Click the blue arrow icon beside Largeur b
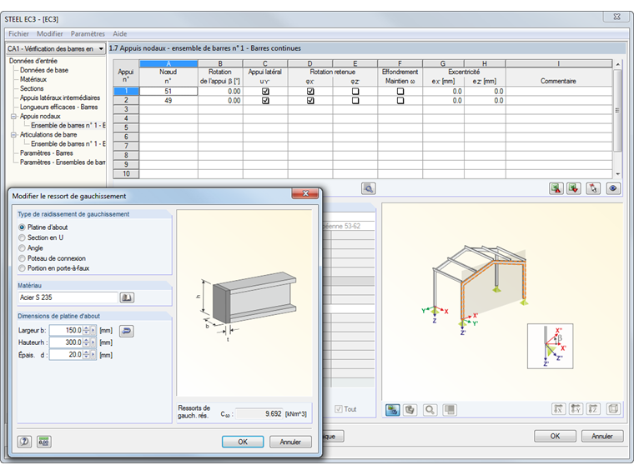This screenshot has height=475, width=634. point(127,331)
